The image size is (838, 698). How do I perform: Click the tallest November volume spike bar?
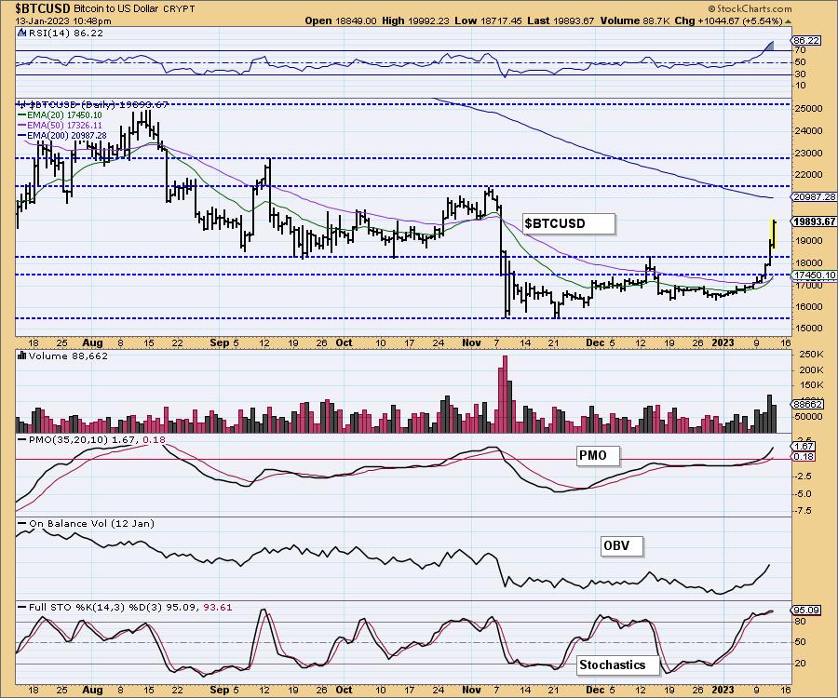pos(505,394)
